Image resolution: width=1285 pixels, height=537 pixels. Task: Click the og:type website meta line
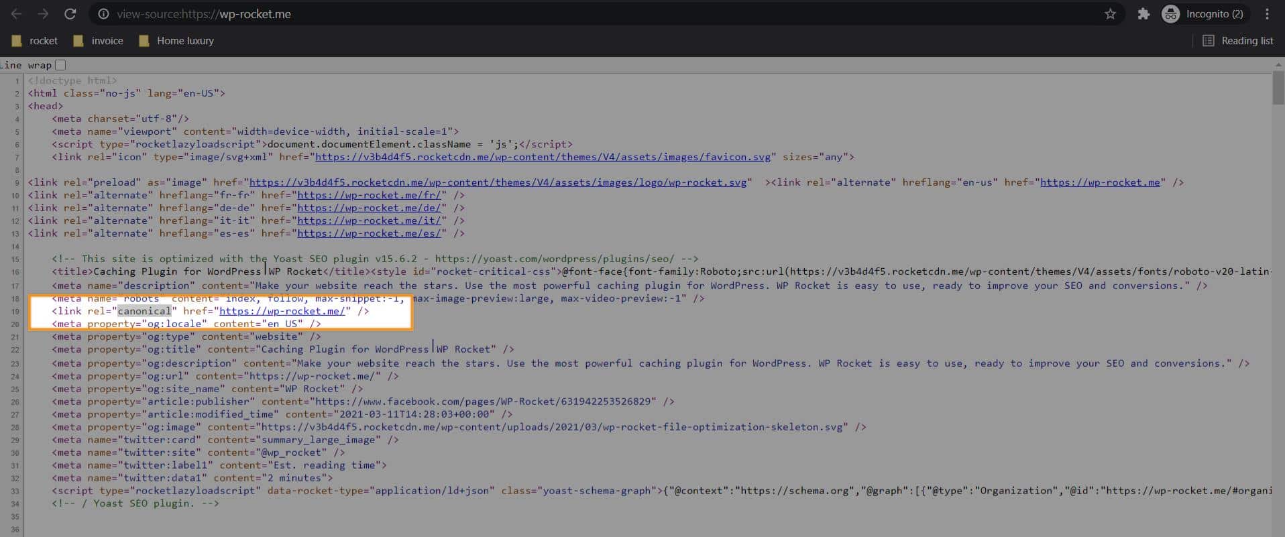point(186,337)
